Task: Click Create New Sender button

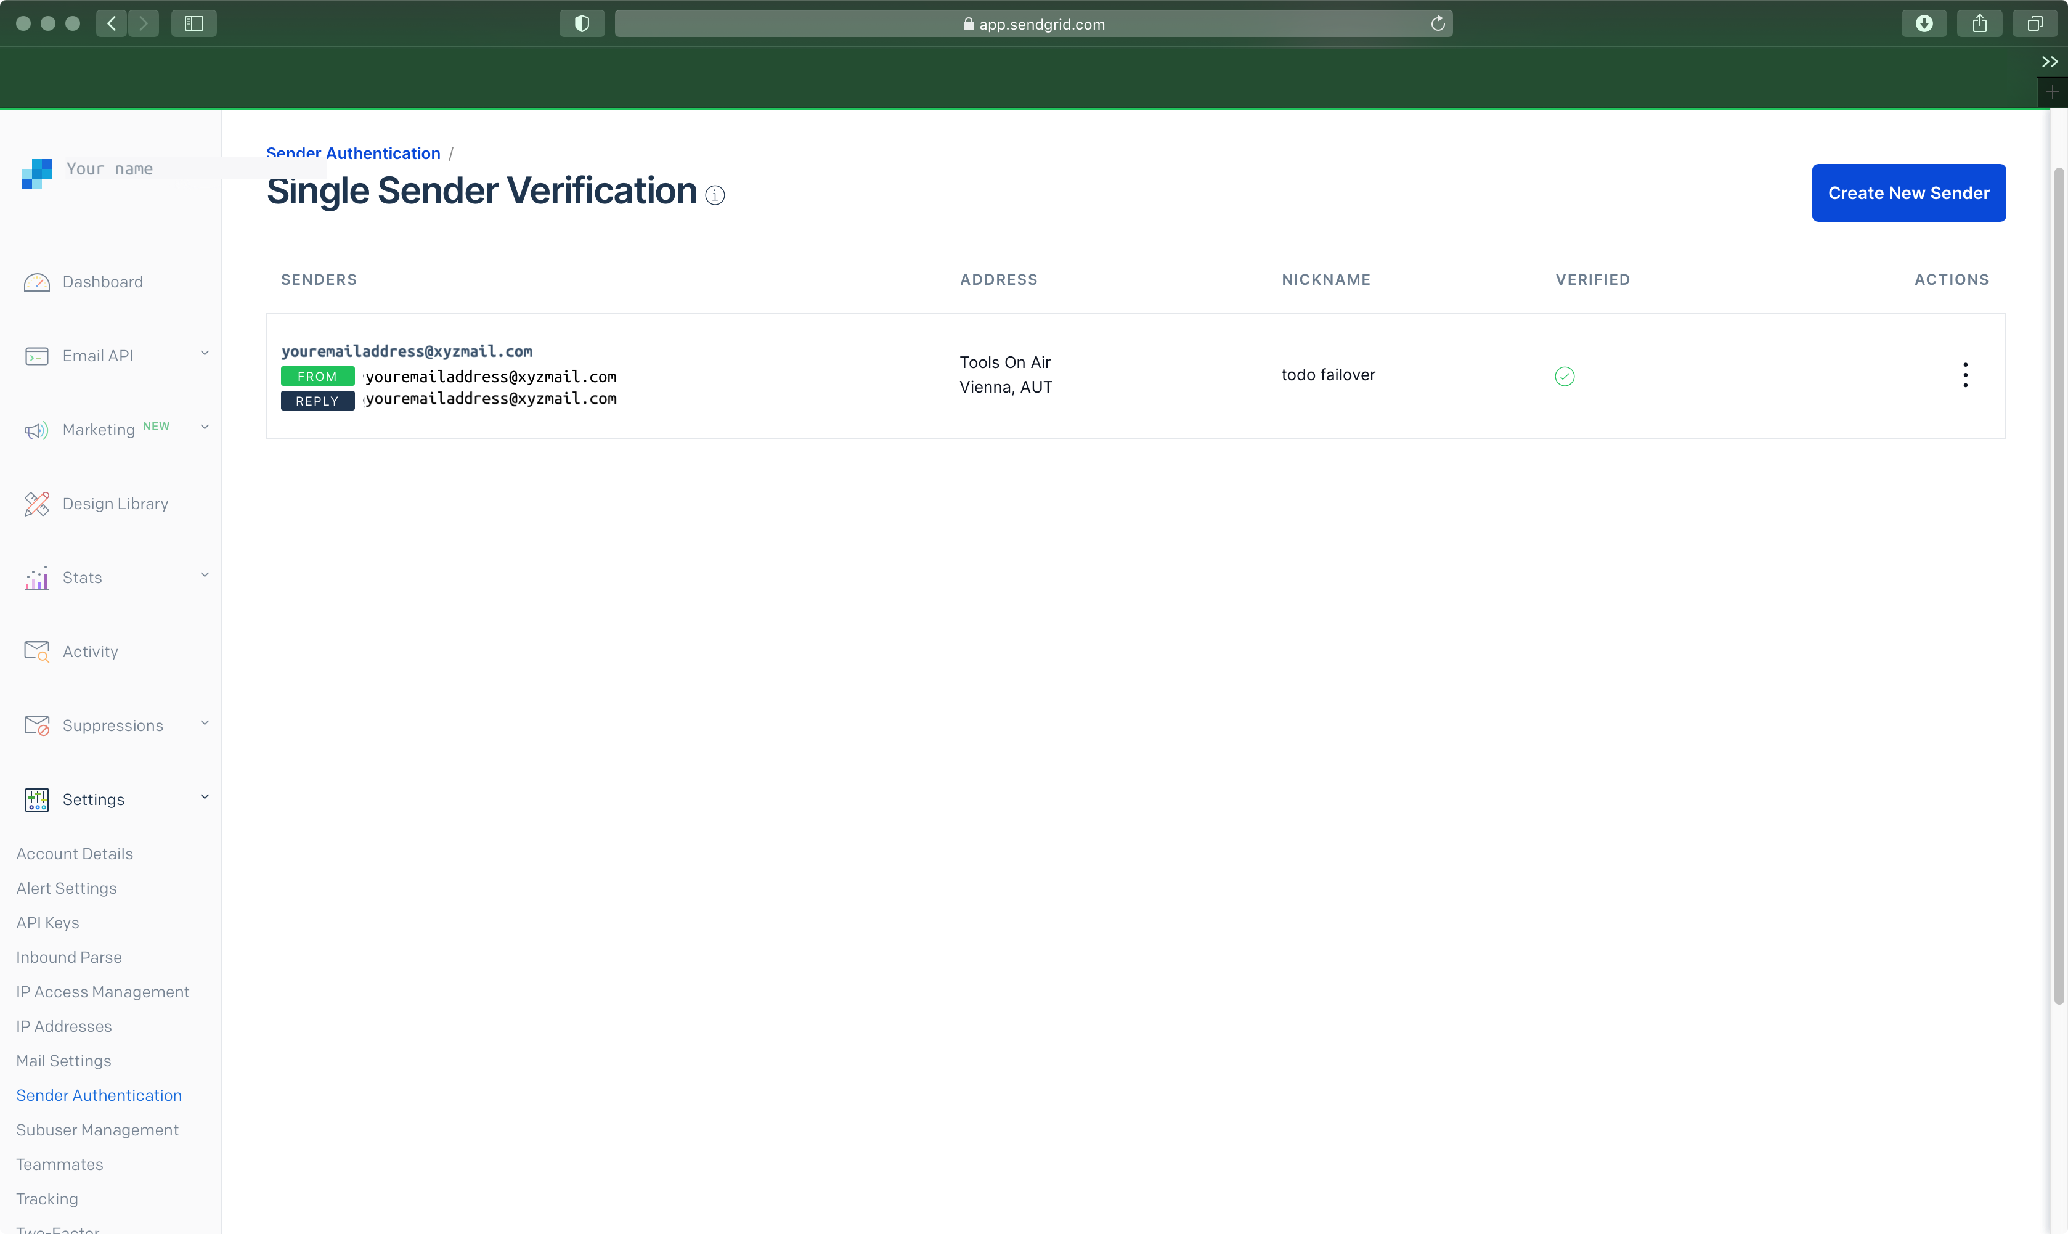Action: [1908, 193]
